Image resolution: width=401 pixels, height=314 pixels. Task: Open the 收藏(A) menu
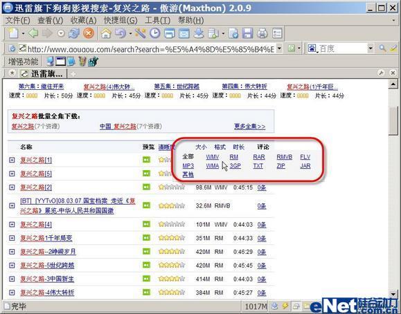83,20
